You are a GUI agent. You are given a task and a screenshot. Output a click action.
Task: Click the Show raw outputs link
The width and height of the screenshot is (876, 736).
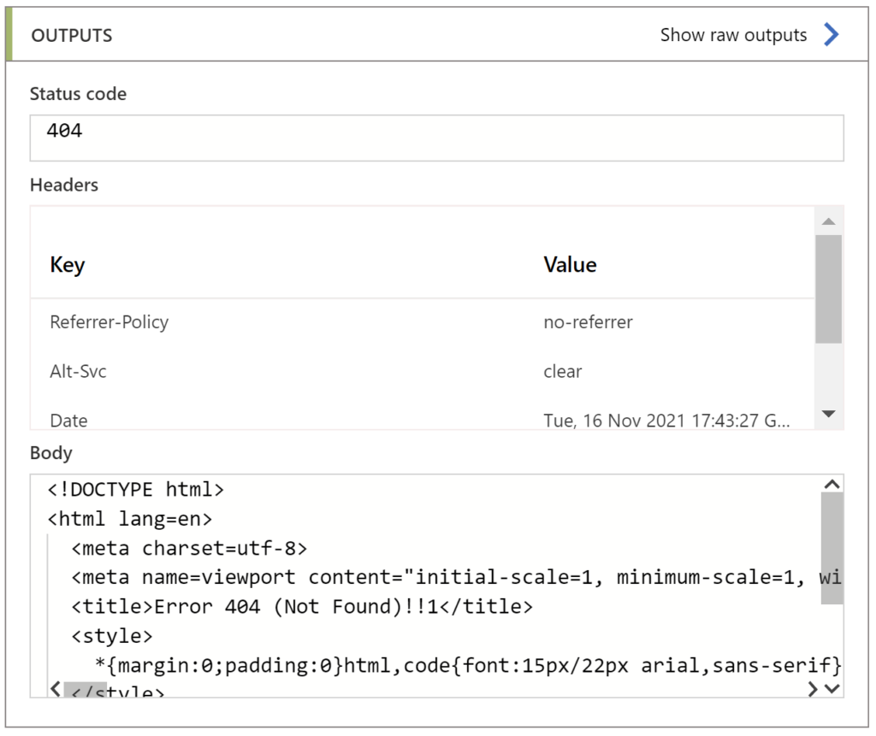733,35
